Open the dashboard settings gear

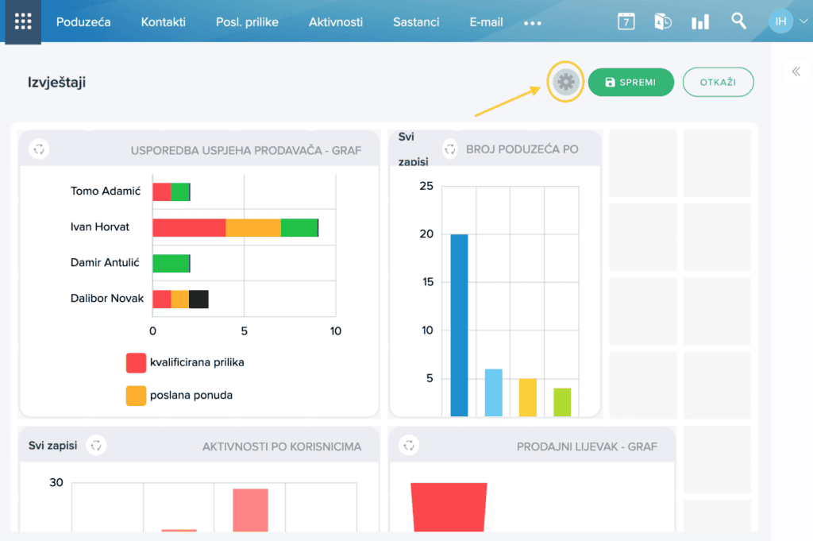click(565, 82)
